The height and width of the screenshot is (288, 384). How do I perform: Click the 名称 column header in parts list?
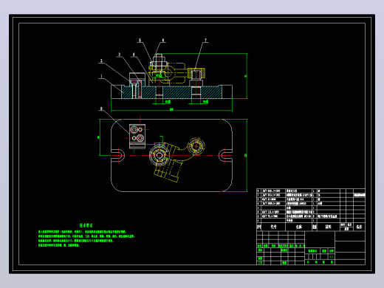coord(299,227)
